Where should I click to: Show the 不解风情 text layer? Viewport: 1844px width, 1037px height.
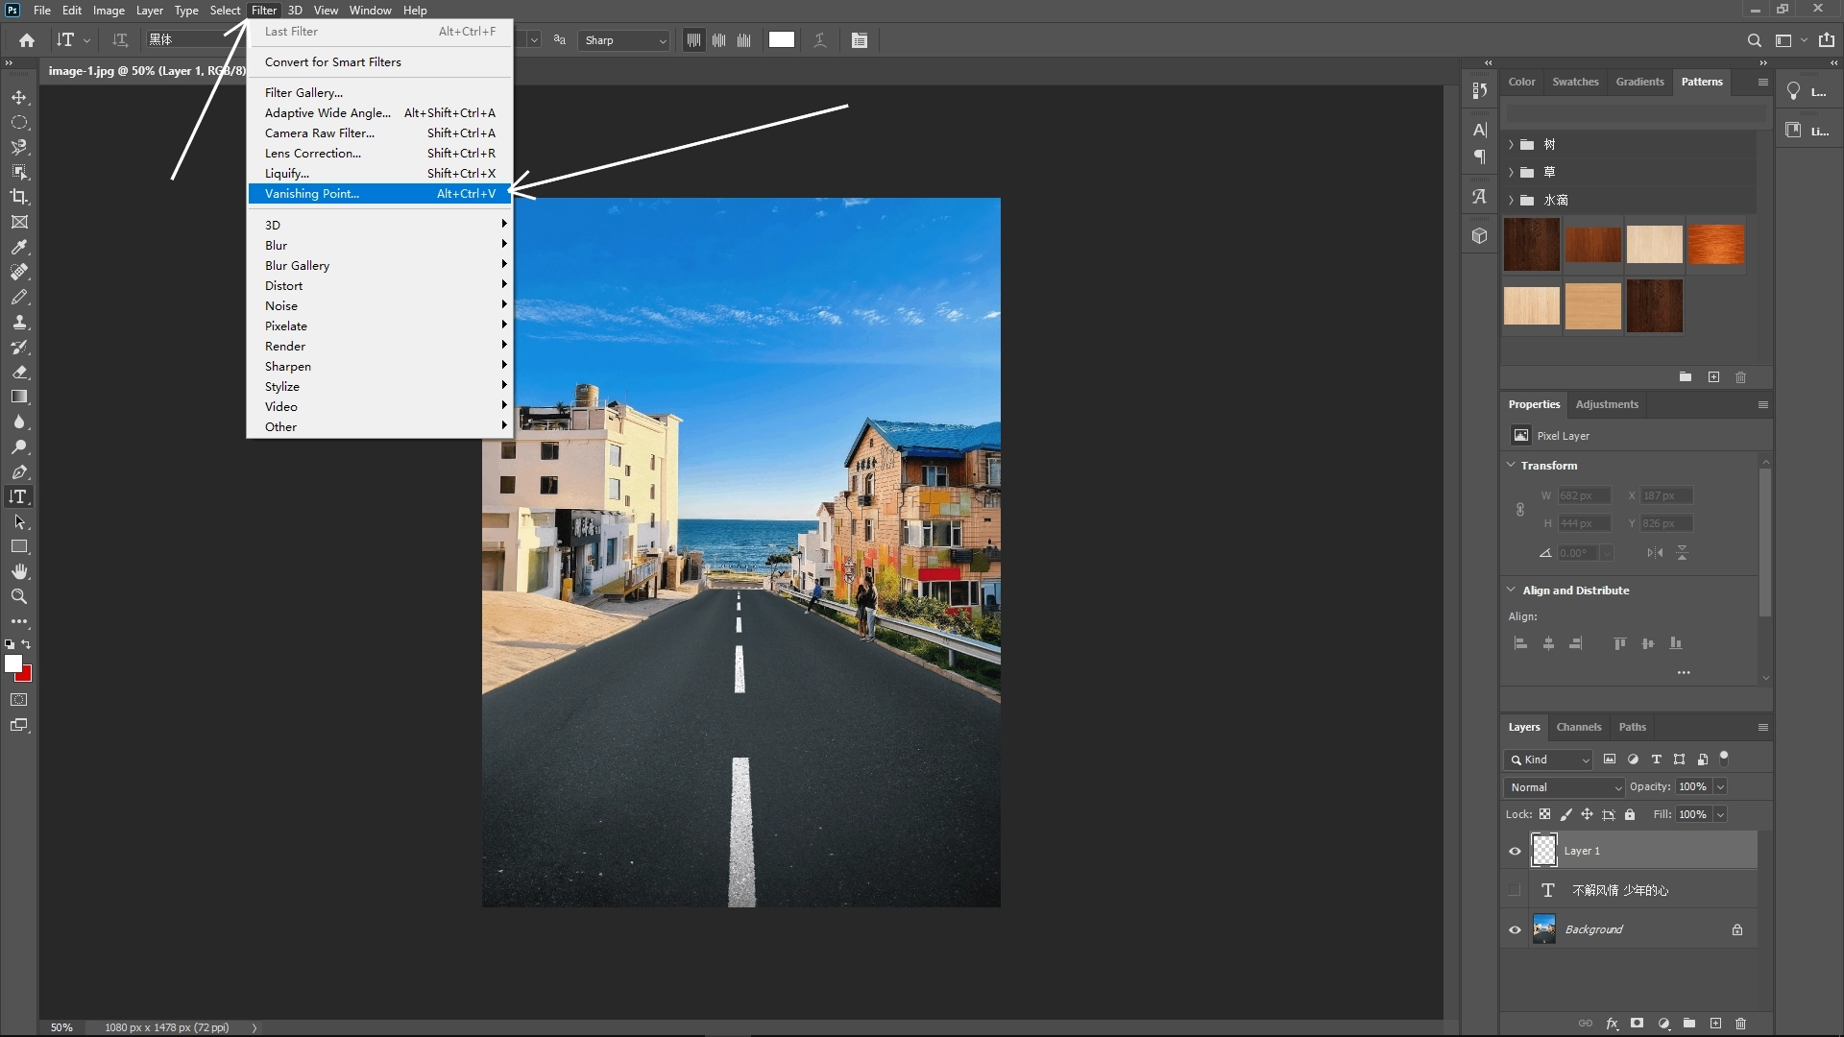click(1514, 890)
